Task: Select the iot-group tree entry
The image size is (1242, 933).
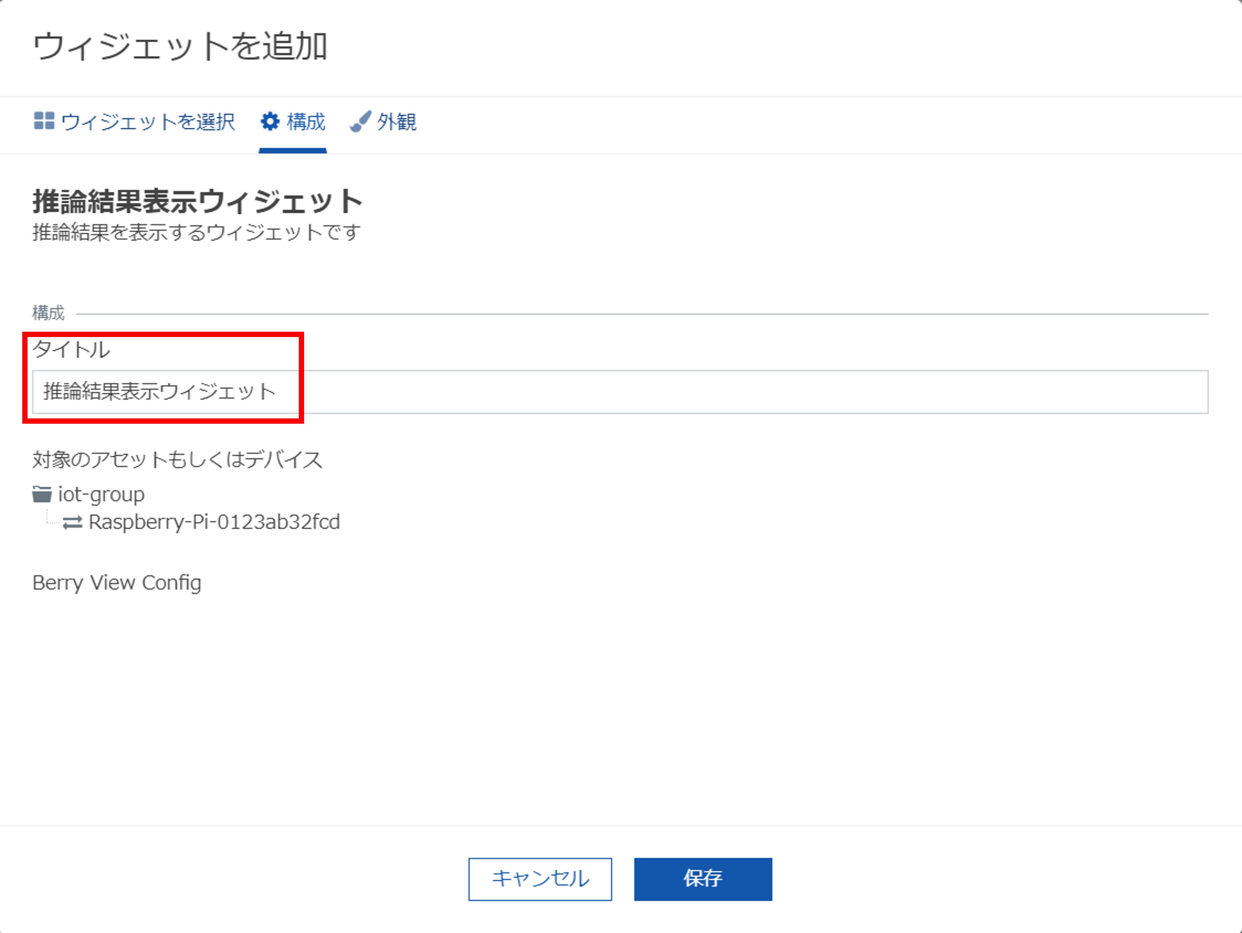Action: click(101, 494)
